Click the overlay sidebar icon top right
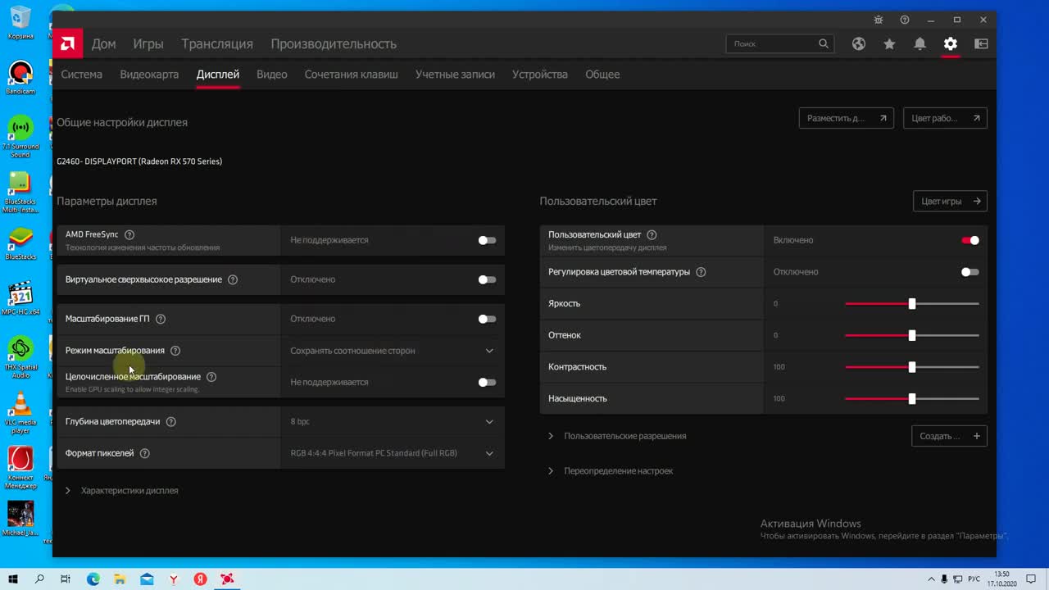 [980, 43]
